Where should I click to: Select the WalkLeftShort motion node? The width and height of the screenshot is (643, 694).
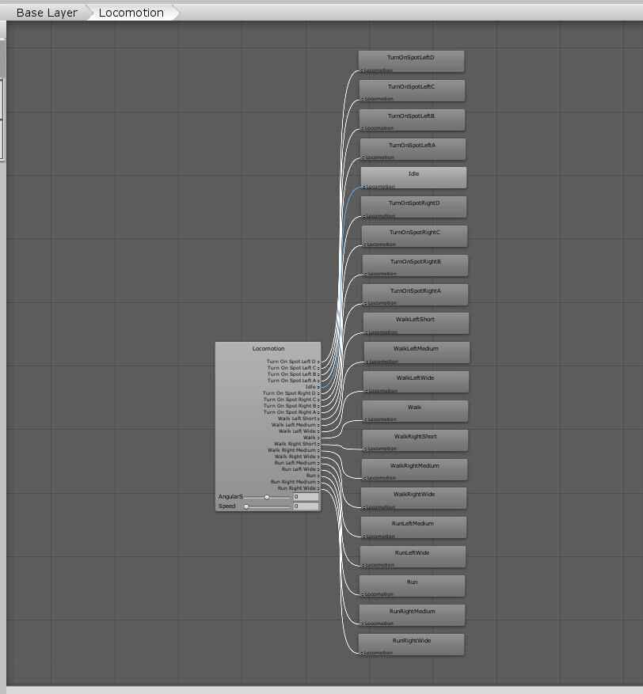(x=416, y=324)
